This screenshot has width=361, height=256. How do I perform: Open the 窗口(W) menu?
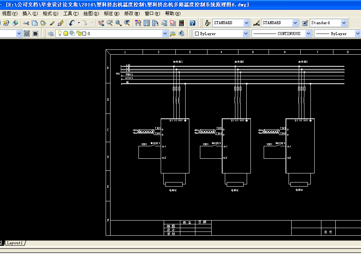click(152, 14)
